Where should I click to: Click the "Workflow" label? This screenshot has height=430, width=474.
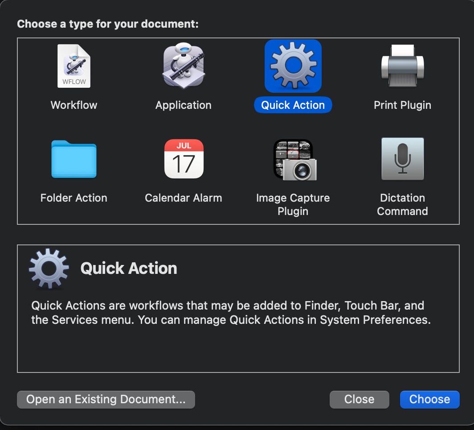pyautogui.click(x=74, y=105)
